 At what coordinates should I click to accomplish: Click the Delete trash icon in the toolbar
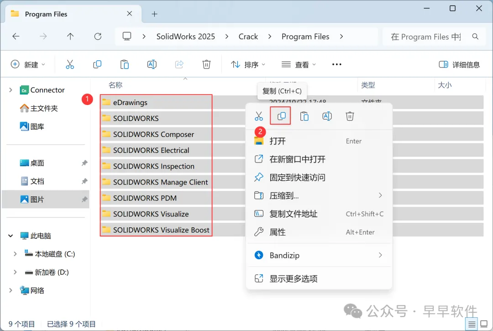206,64
